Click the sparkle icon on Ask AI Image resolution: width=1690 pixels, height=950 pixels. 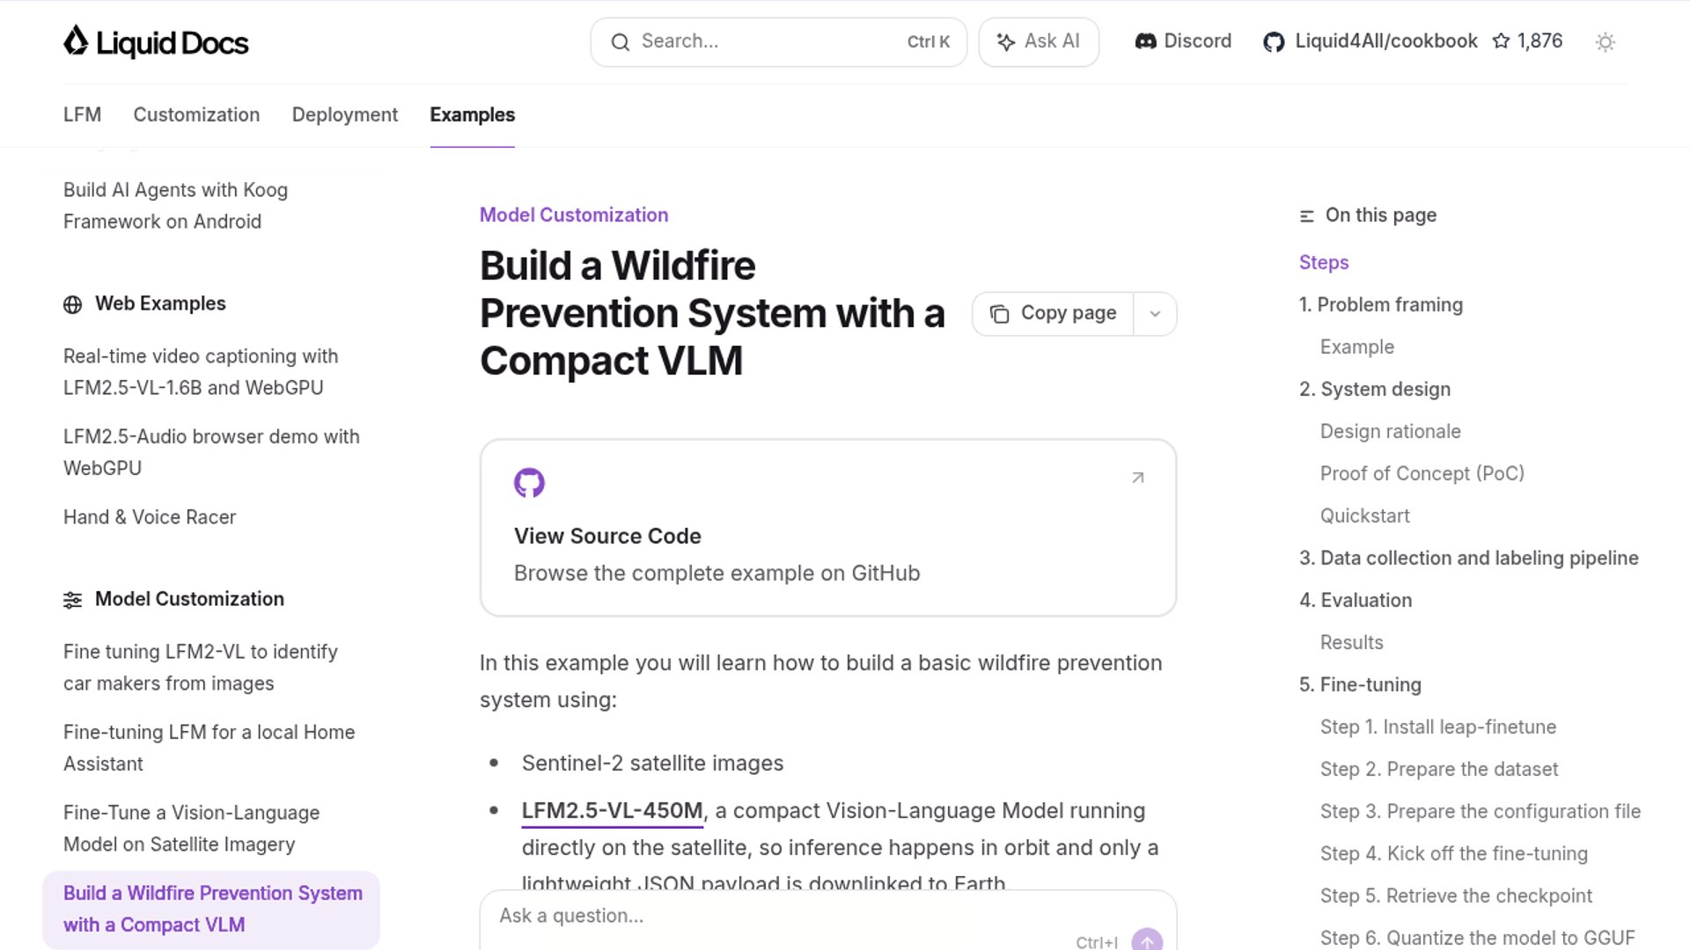pyautogui.click(x=1005, y=42)
